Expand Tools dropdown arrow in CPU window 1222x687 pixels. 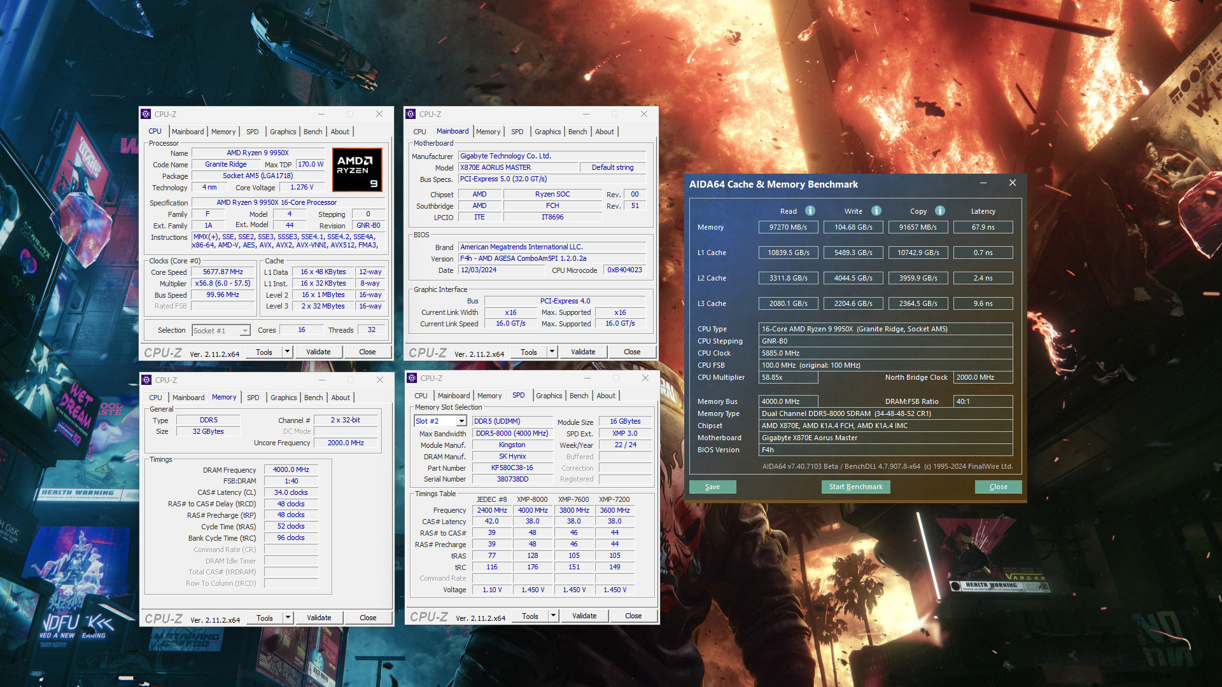click(287, 352)
